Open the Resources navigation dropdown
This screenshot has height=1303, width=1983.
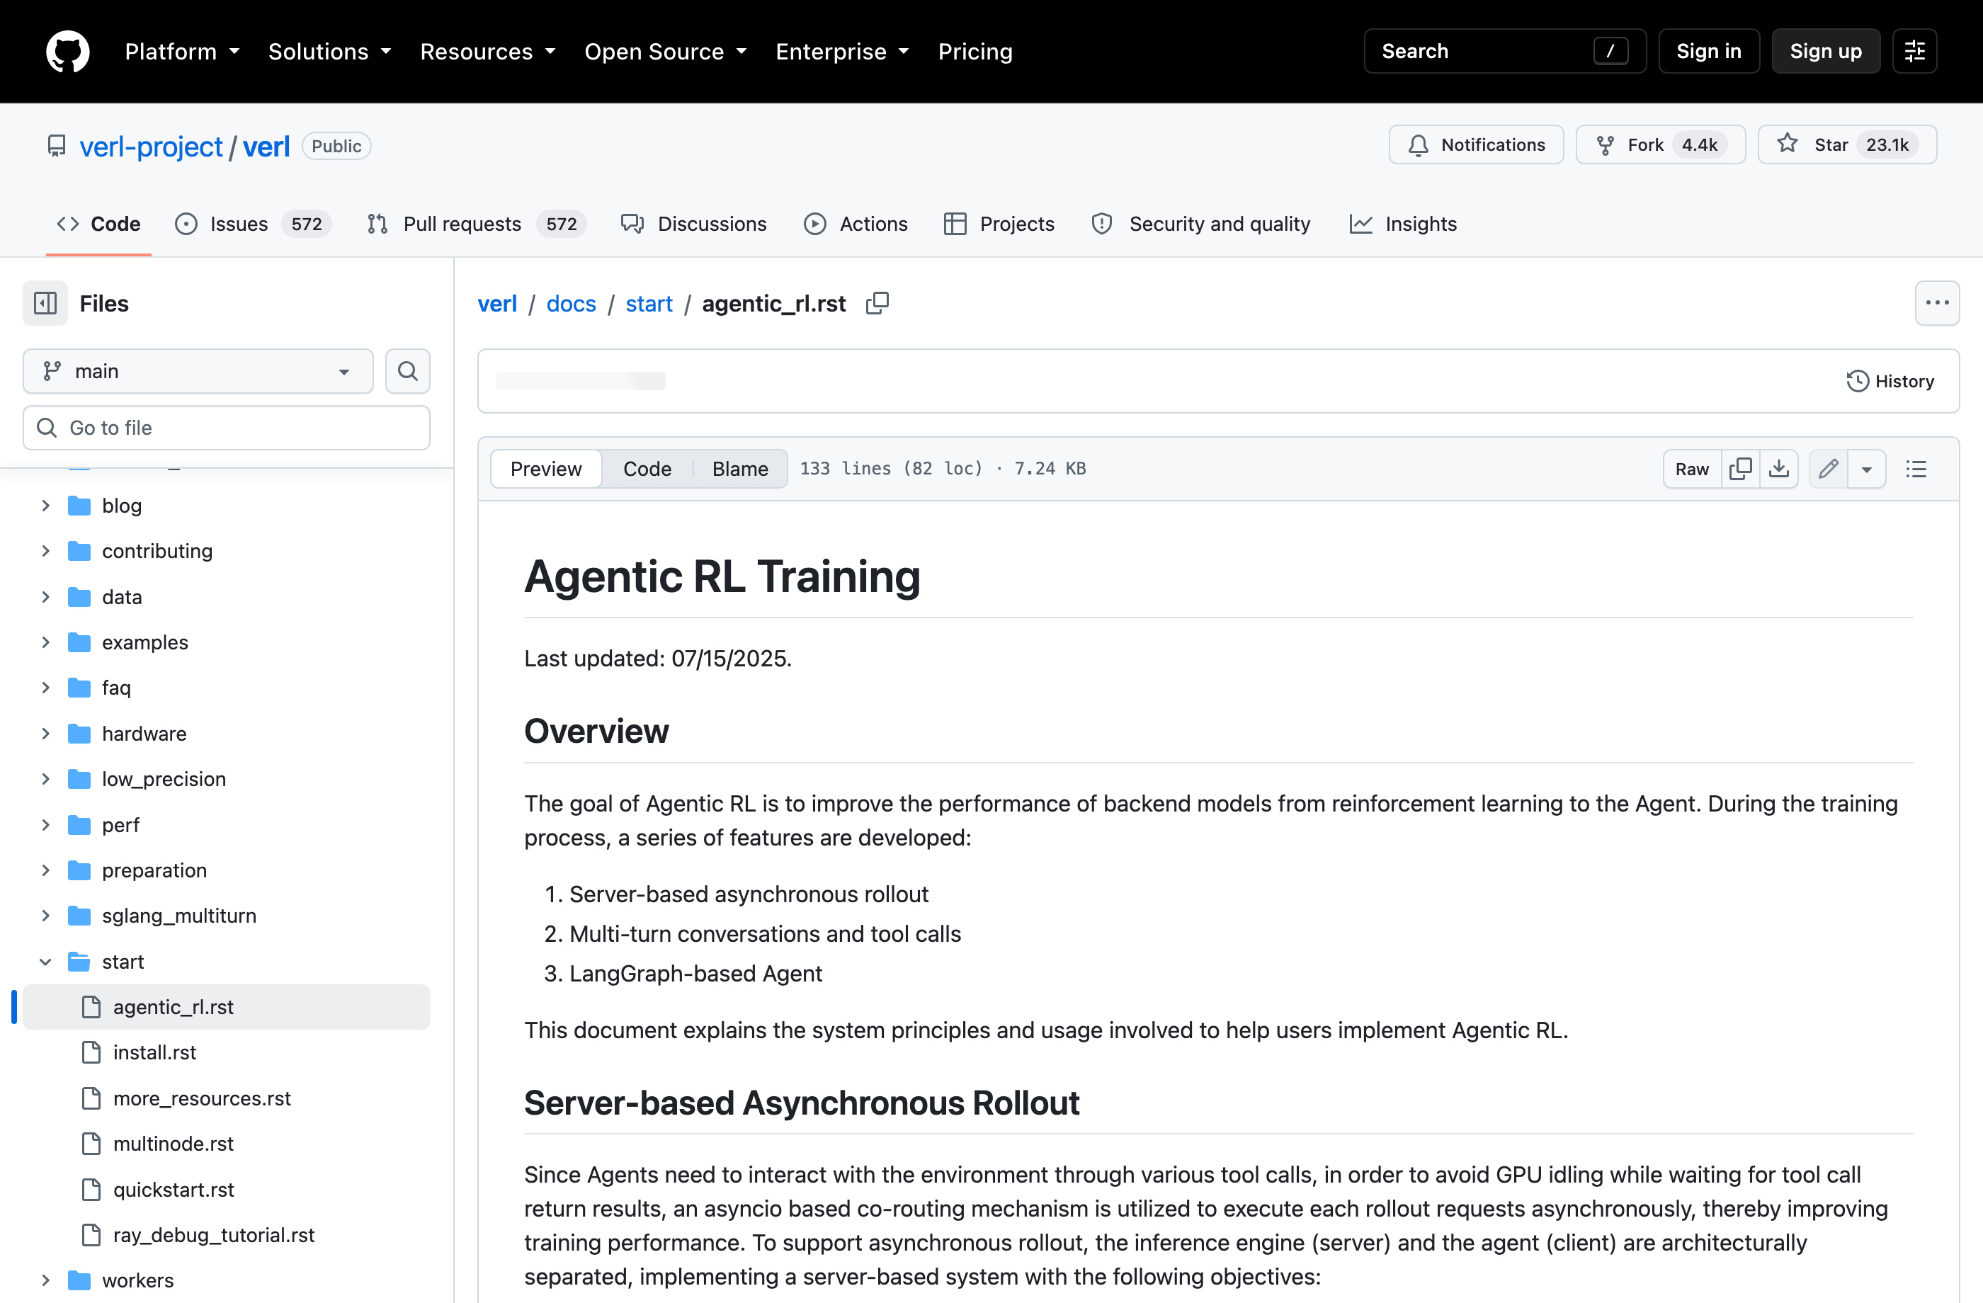pyautogui.click(x=488, y=52)
